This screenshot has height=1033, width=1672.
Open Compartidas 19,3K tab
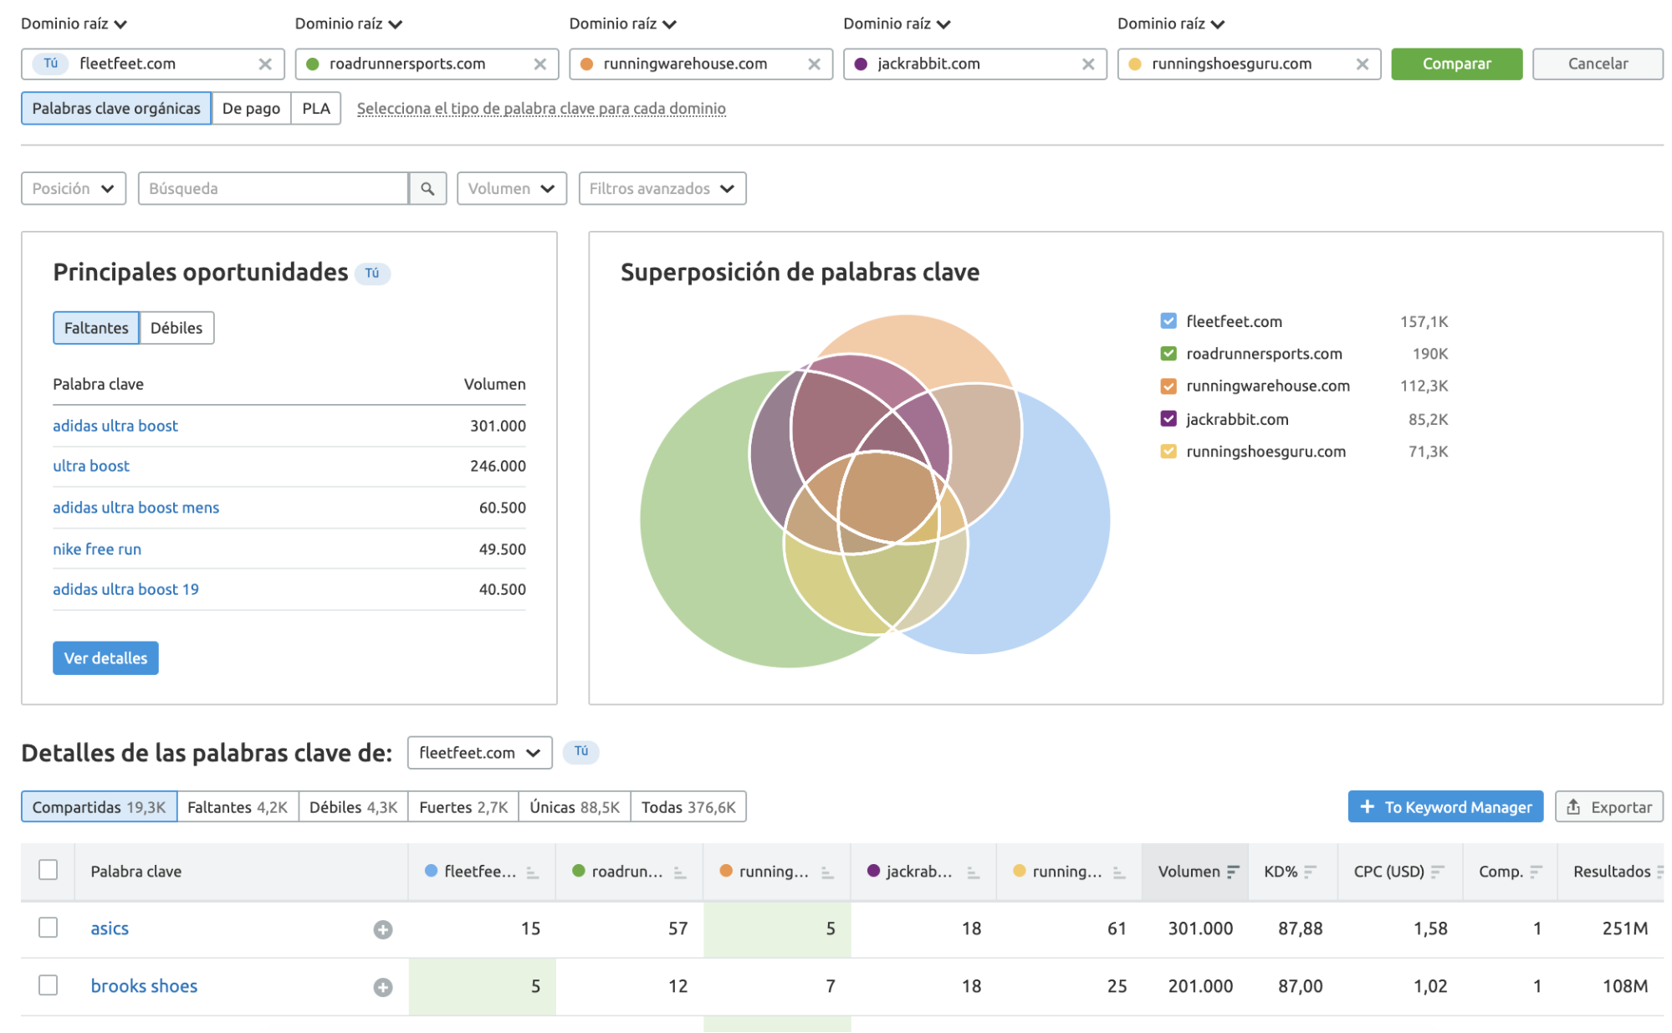point(99,808)
